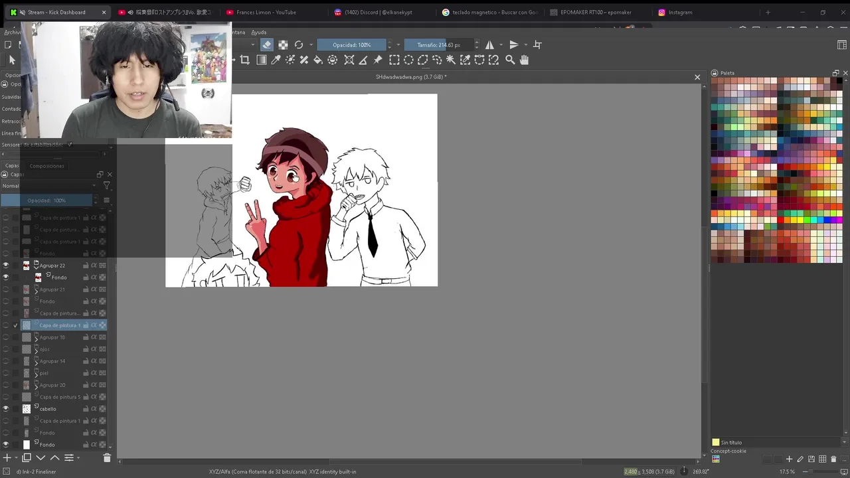This screenshot has height=478, width=850.
Task: Open the palette list grid icon
Action: click(x=716, y=459)
